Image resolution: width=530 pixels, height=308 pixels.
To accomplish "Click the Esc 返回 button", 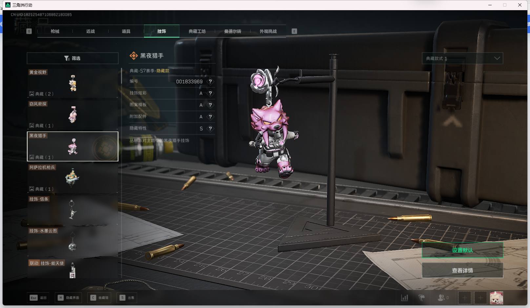I will [x=38, y=298].
